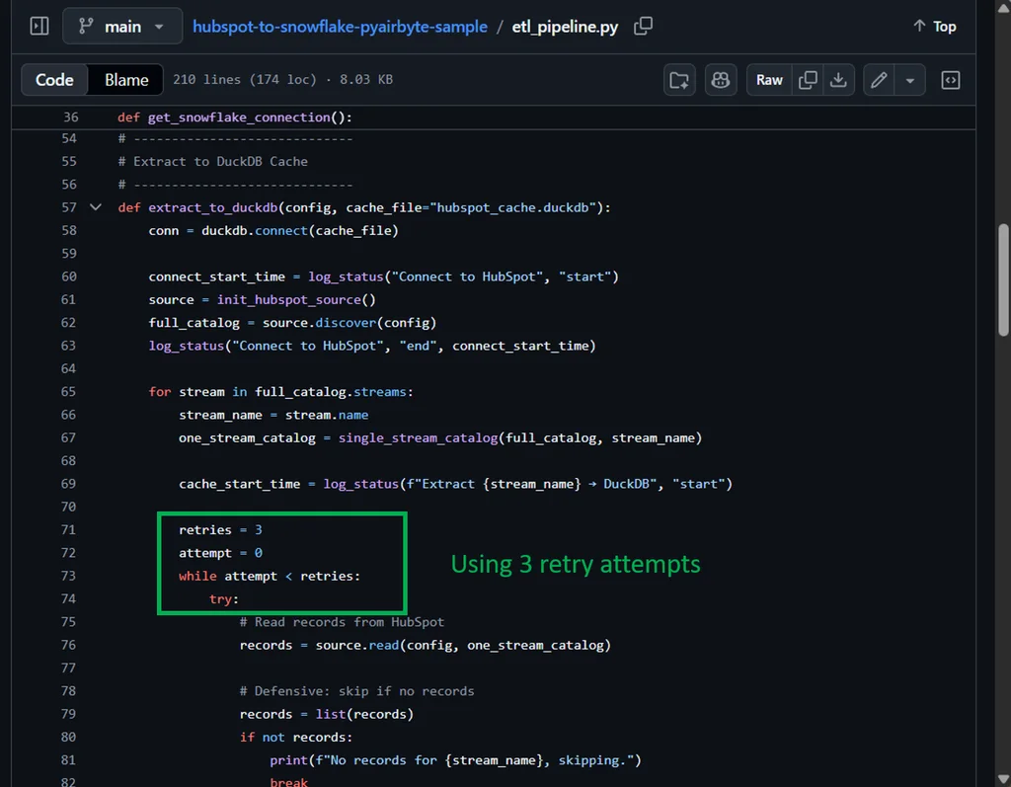The image size is (1011, 787).
Task: Click '# Extract to DuckDB Cache' comment
Action: pos(213,161)
